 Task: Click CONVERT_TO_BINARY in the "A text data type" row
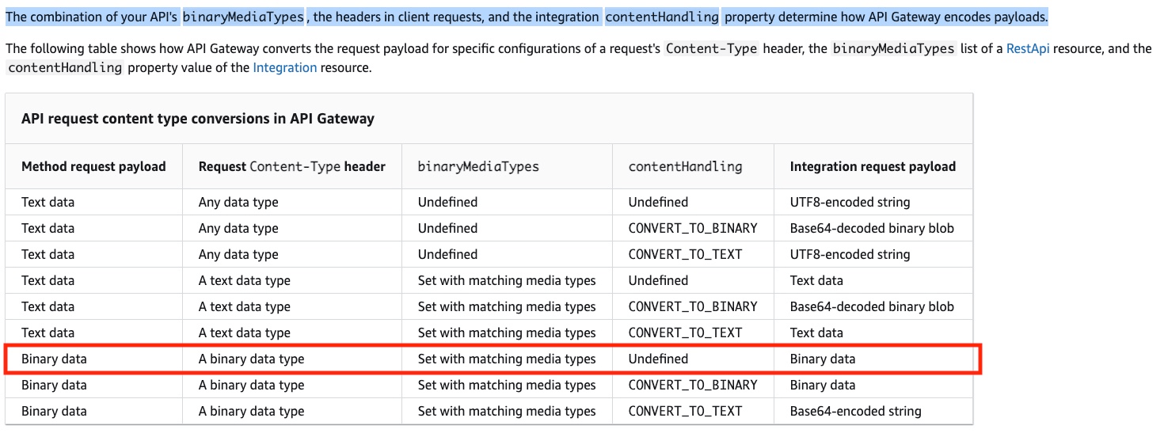pyautogui.click(x=693, y=306)
